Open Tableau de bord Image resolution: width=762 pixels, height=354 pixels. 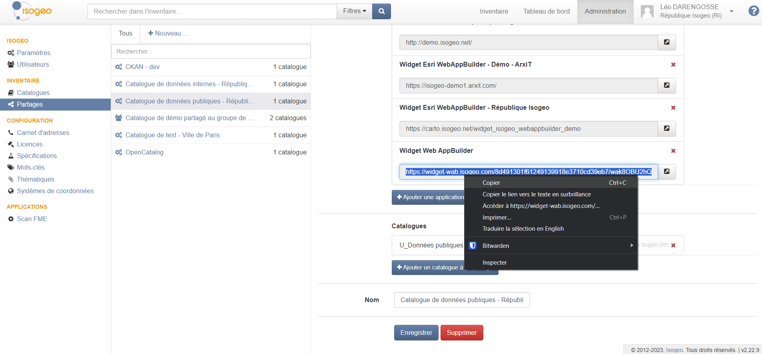[x=547, y=11]
